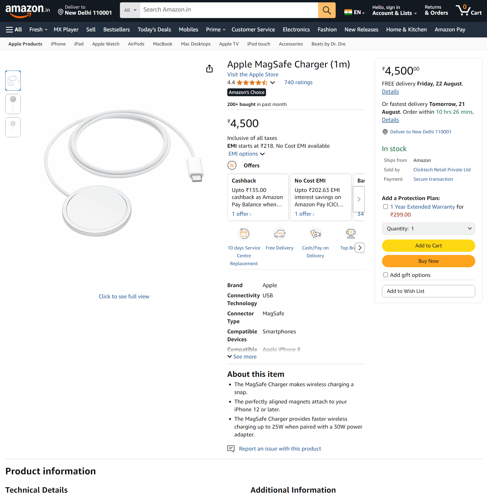Image resolution: width=487 pixels, height=495 pixels.
Task: Select the second product thumbnail image
Action: (13, 104)
